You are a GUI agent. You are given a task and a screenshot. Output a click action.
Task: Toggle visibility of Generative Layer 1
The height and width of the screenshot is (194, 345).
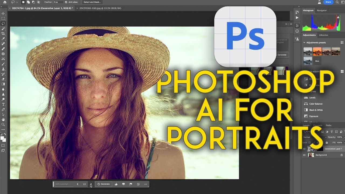coord(304,148)
